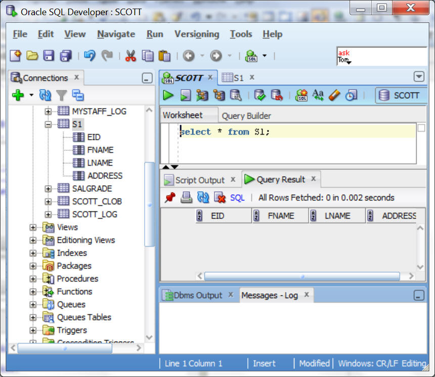Open SQL Worksheet from main toolbar icon
Image resolution: width=435 pixels, height=377 pixels.
point(251,56)
